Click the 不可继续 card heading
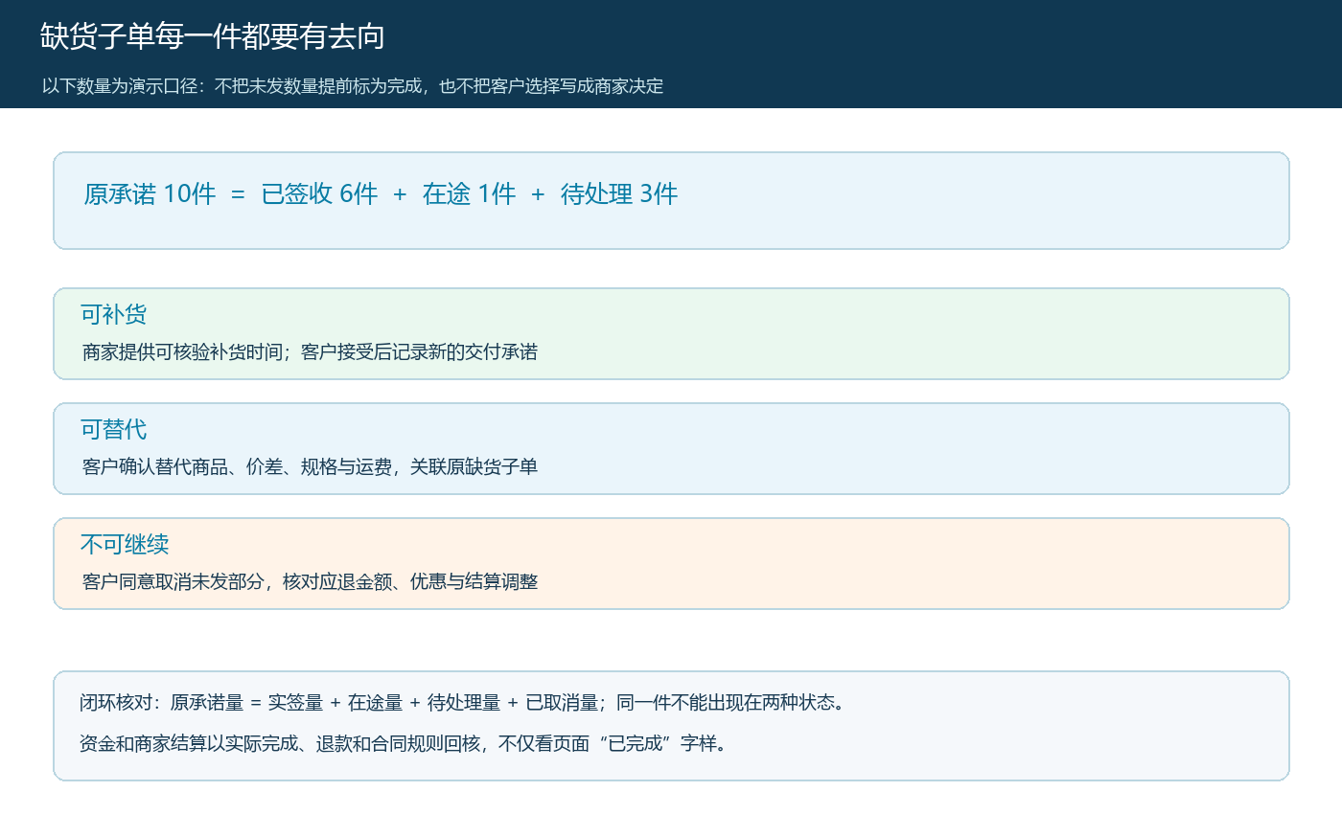This screenshot has height=814, width=1342. coord(125,544)
